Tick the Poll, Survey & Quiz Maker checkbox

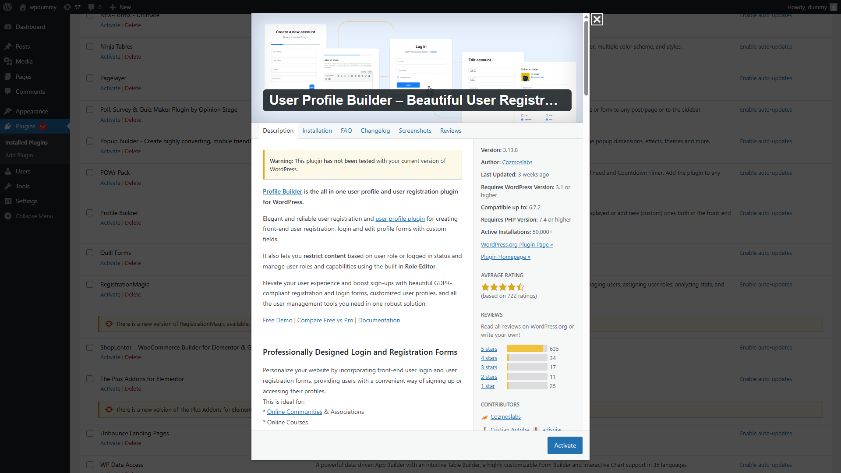90,109
